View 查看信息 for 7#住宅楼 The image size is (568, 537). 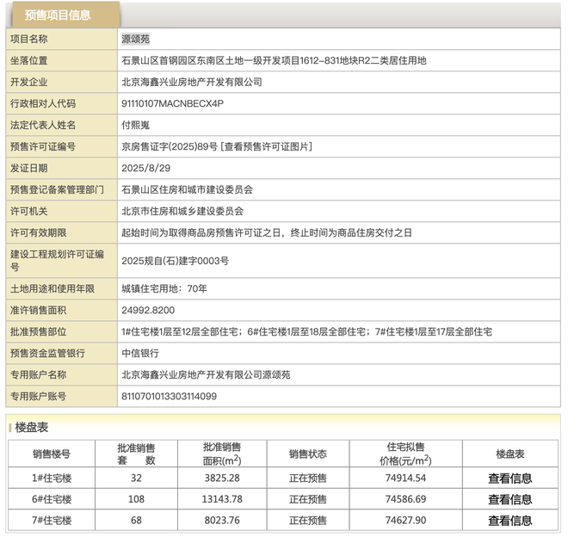pos(509,521)
